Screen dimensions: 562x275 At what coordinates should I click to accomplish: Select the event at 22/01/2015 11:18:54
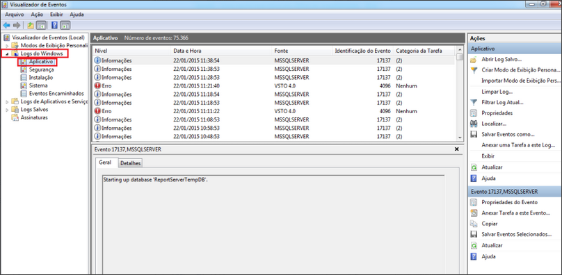(x=274, y=94)
